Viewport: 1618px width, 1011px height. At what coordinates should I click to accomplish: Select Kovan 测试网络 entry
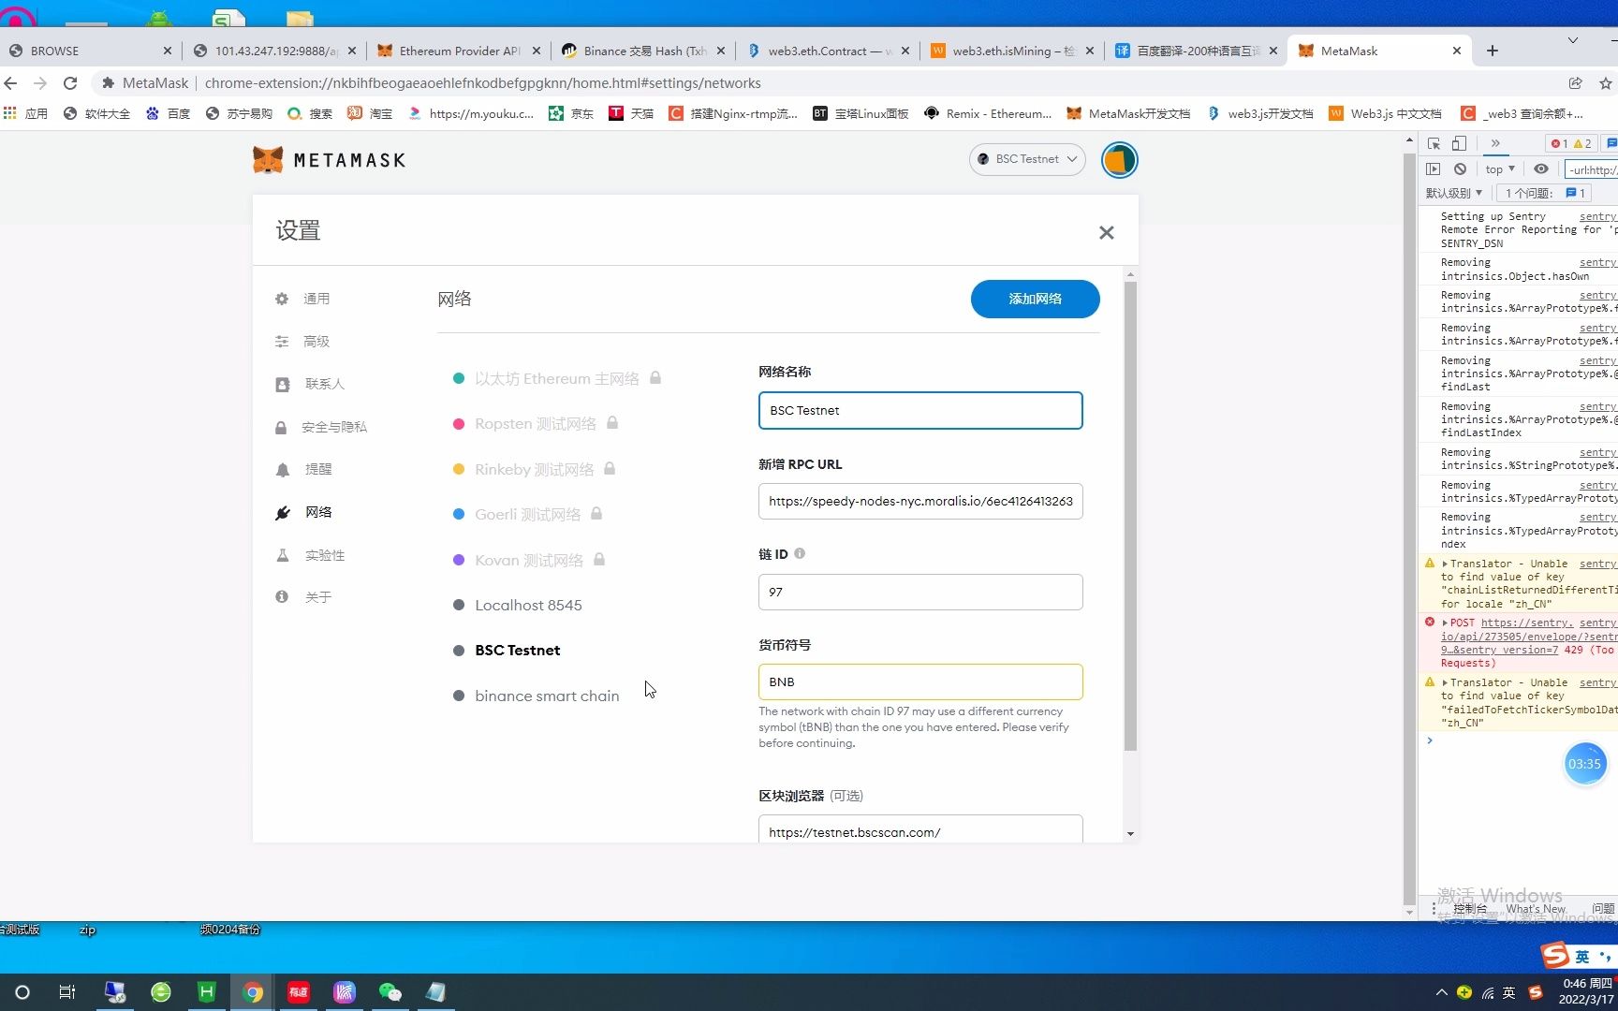529,560
